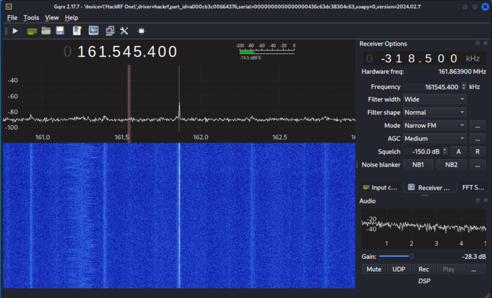Start DSP with the play icon
This screenshot has width=492, height=298.
[x=15, y=31]
